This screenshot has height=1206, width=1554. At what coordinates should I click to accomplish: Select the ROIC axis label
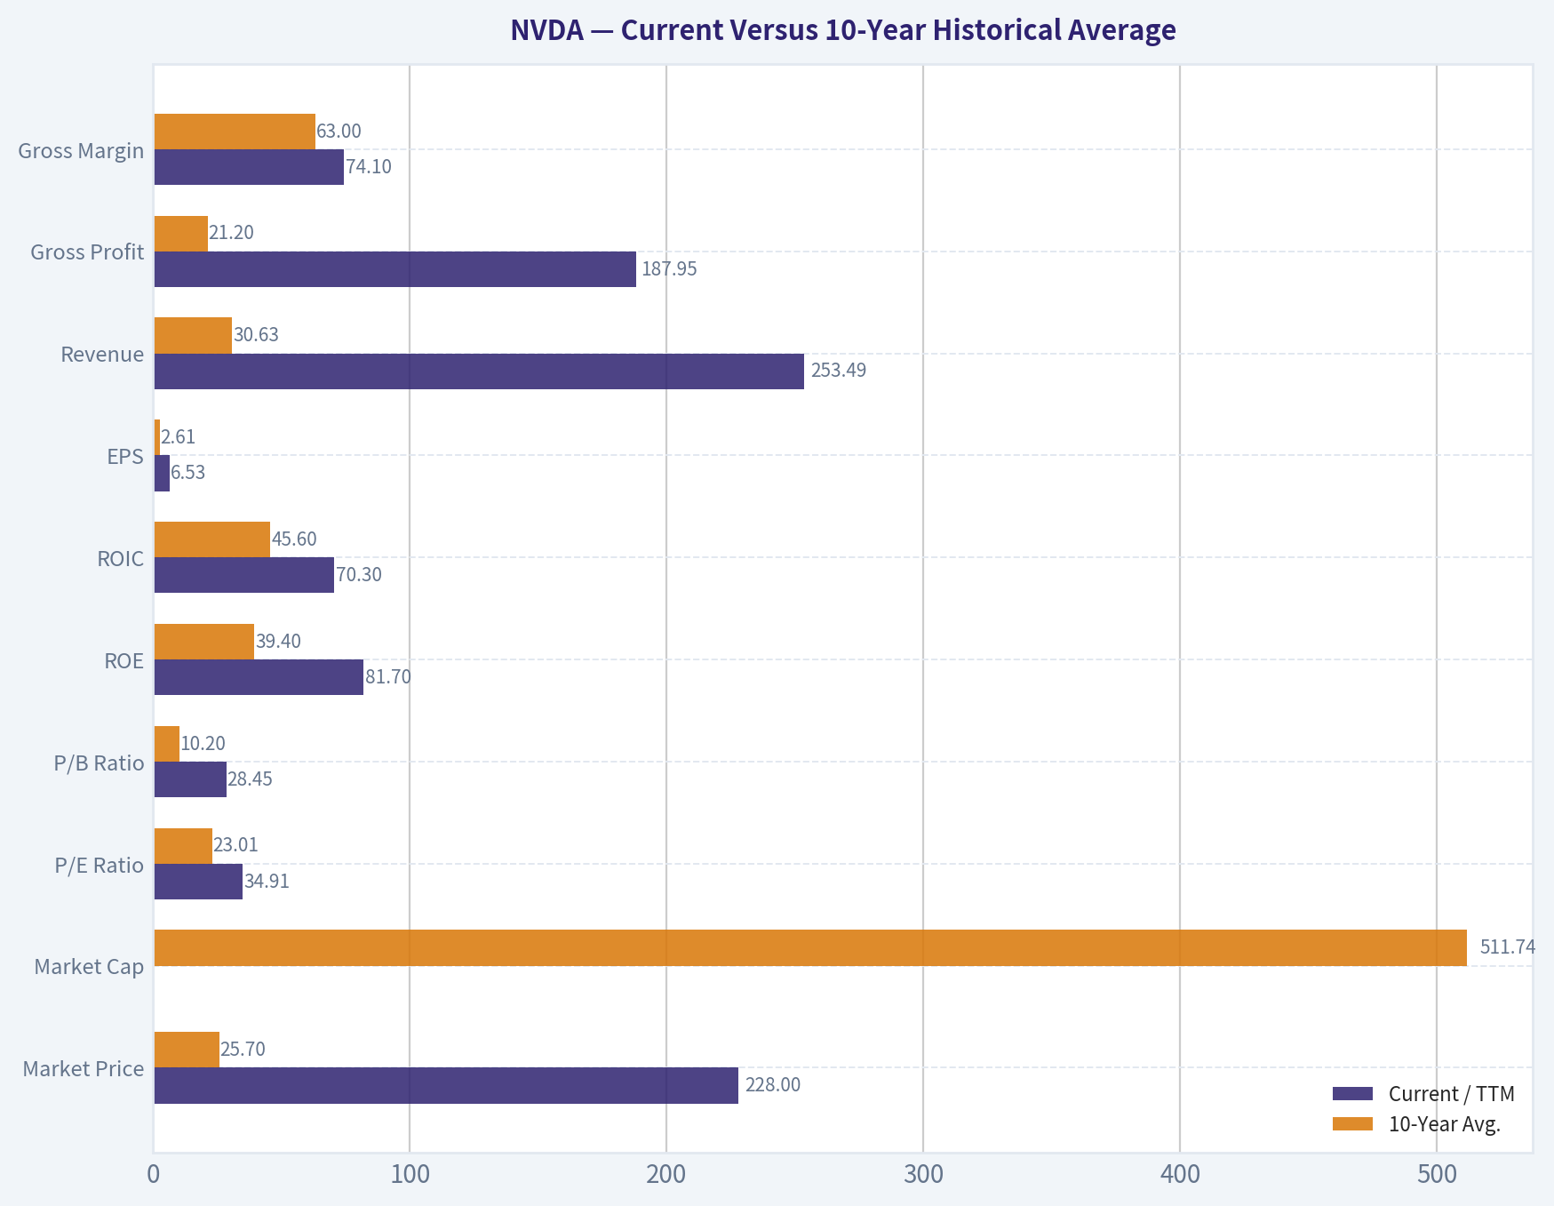121,559
